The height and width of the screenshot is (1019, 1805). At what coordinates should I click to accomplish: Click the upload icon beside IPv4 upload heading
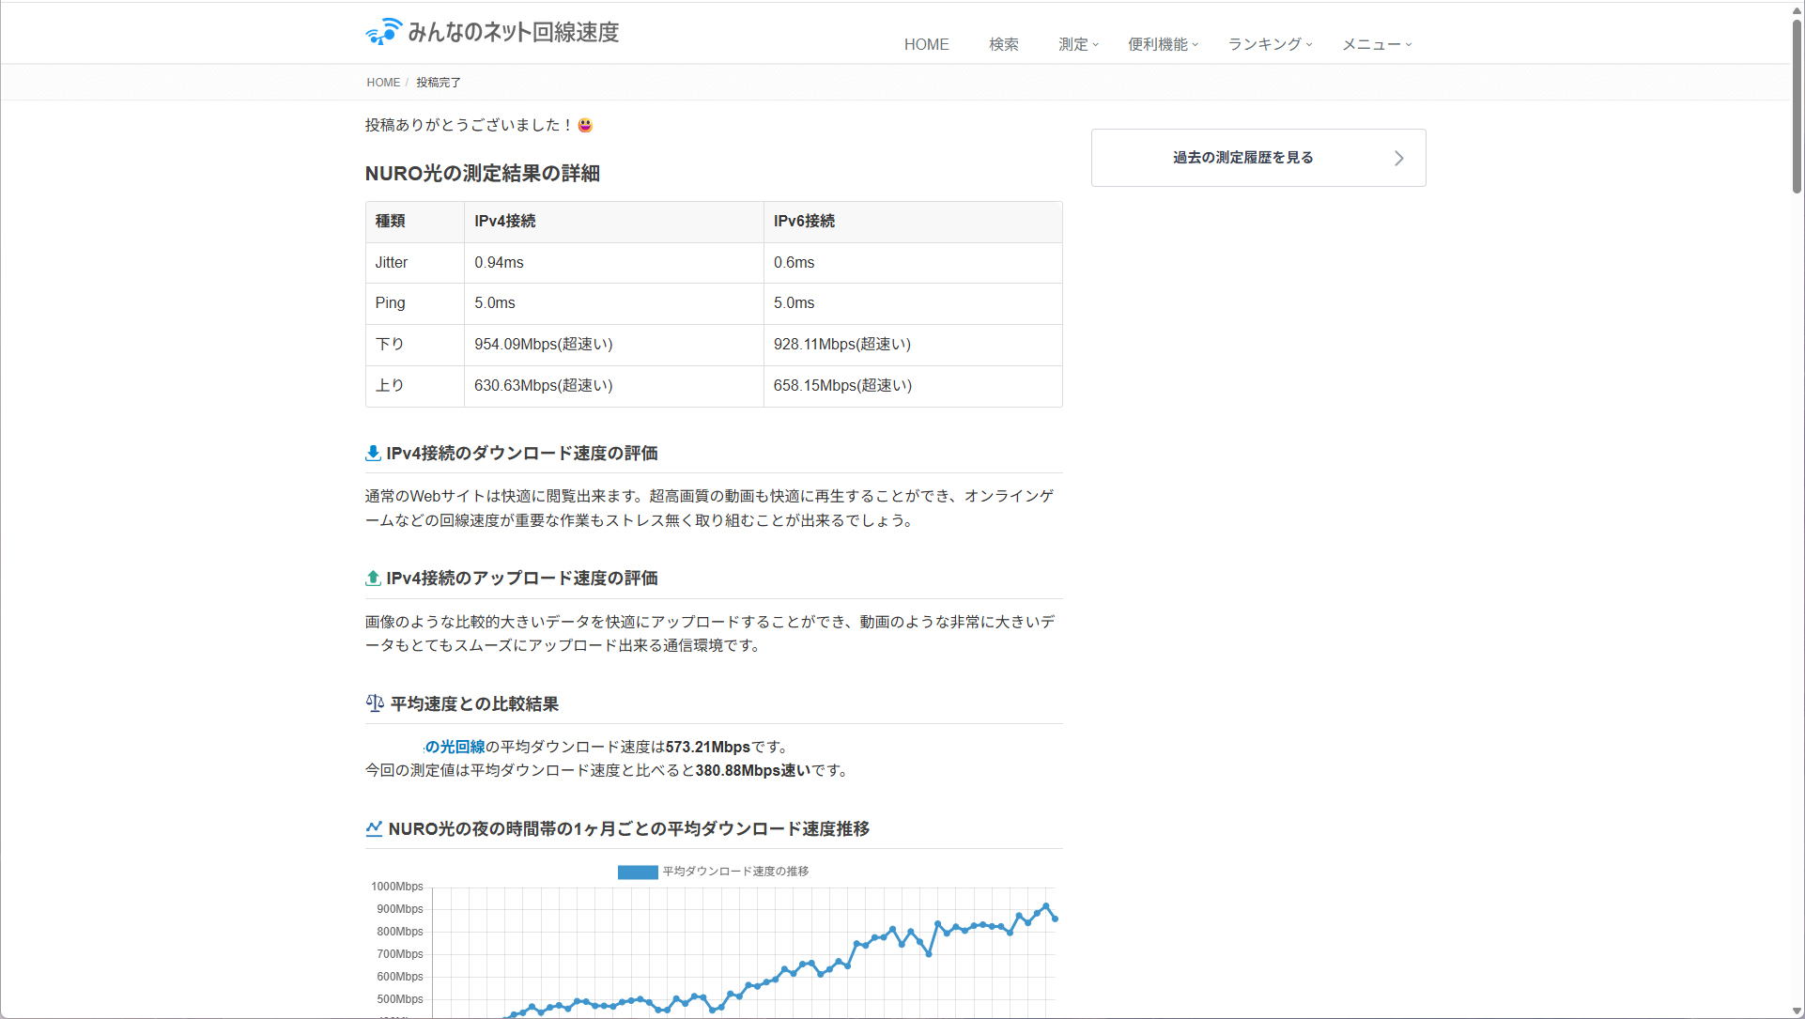click(x=373, y=579)
